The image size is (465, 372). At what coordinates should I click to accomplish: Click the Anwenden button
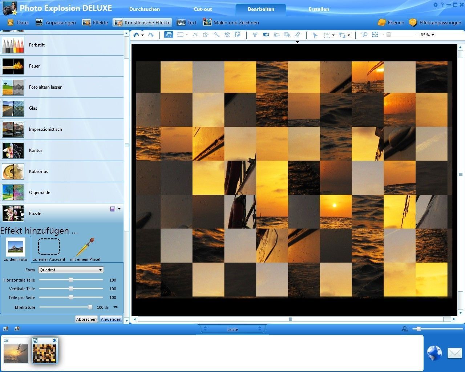click(x=111, y=319)
